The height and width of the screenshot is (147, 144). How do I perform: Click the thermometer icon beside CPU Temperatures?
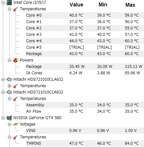pyautogui.click(x=16, y=9)
